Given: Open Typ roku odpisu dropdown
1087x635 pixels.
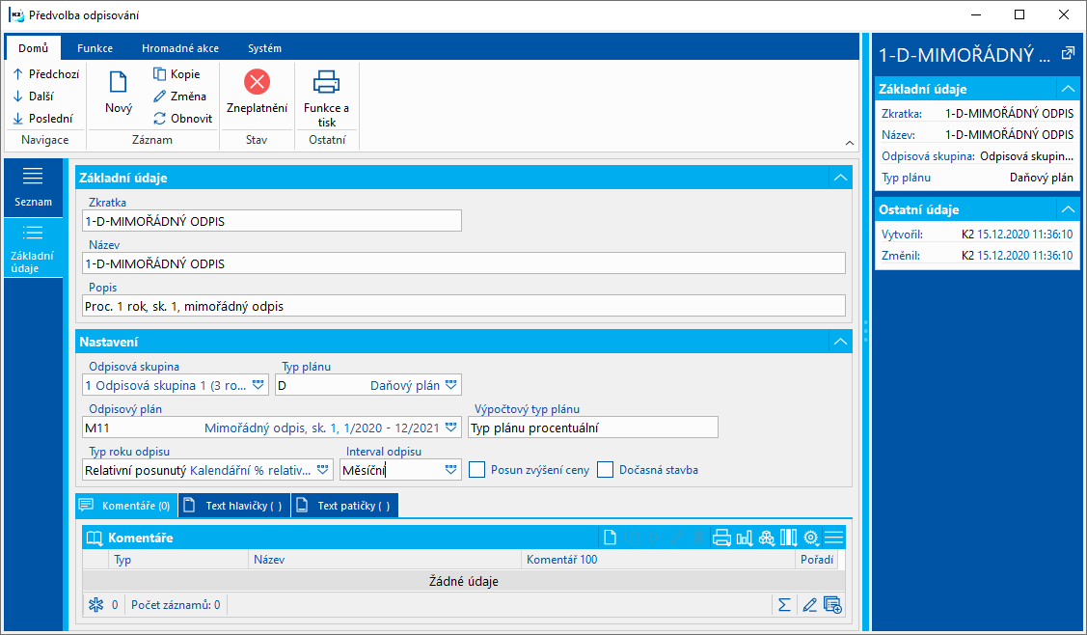Looking at the screenshot, I should click(322, 470).
